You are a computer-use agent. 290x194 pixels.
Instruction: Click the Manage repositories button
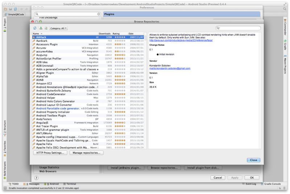pos(86,153)
